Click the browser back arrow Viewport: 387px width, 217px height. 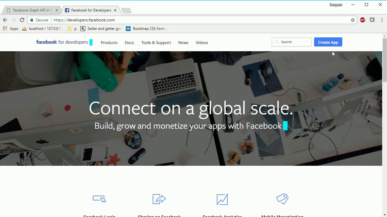tap(5, 20)
